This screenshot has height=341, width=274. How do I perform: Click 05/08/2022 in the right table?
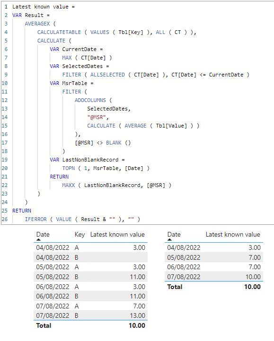coord(184,257)
